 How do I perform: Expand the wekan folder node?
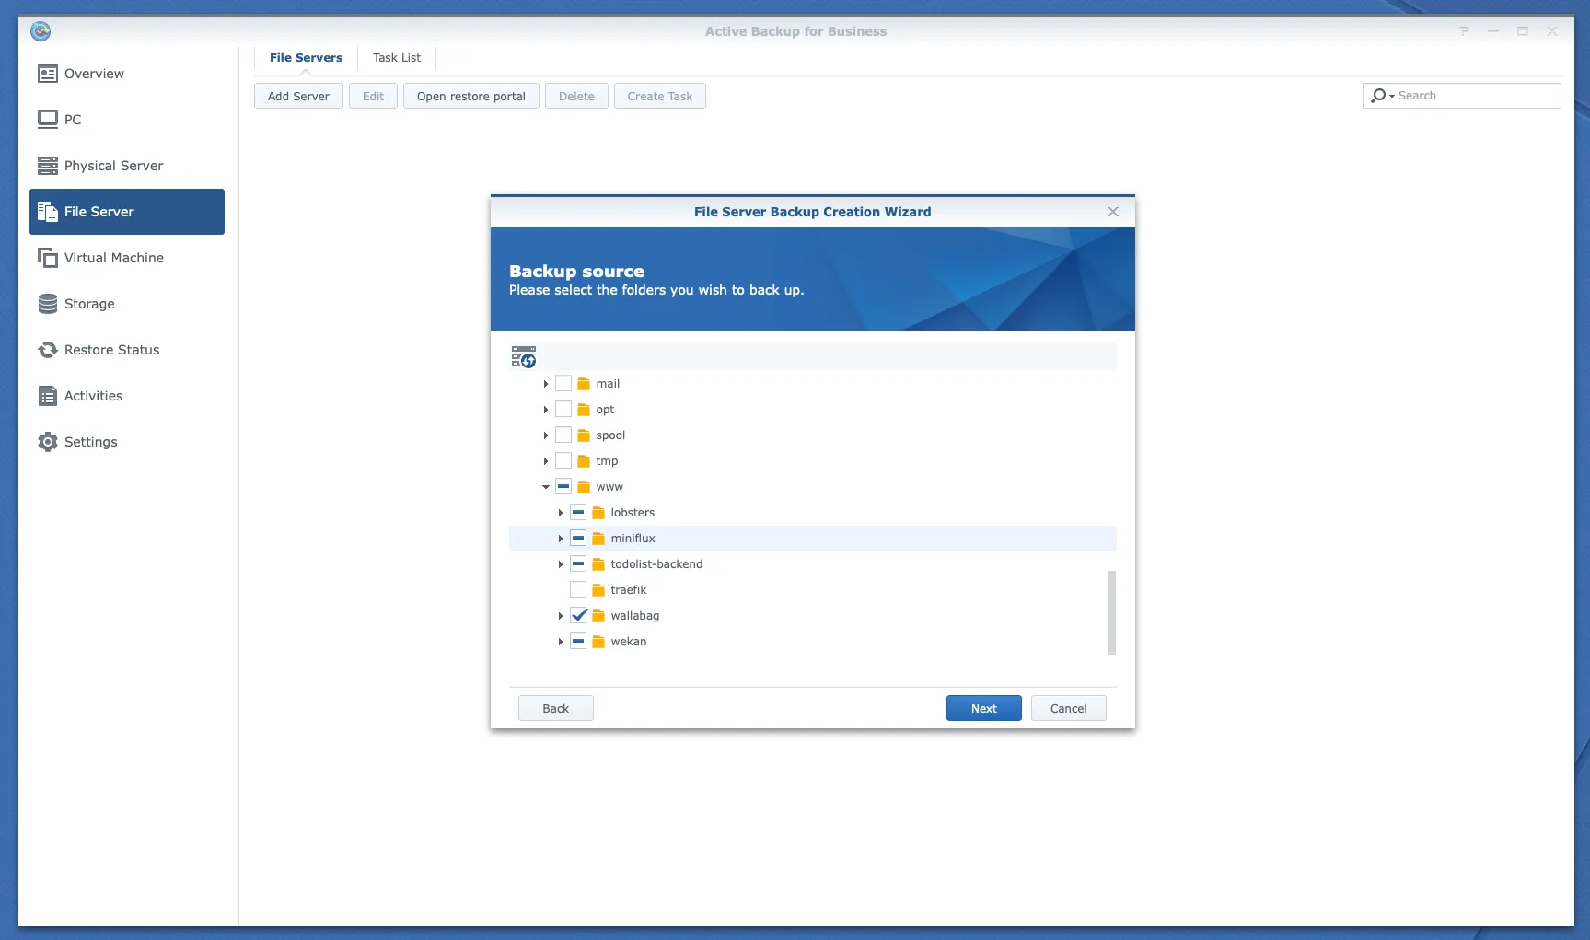561,642
